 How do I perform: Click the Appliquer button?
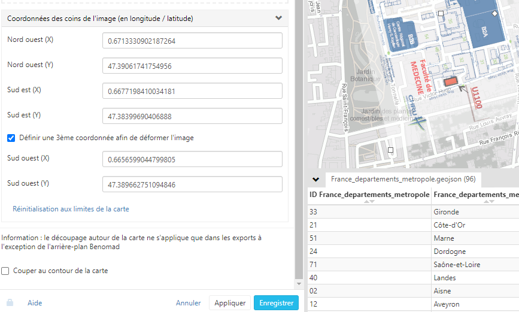tap(230, 303)
